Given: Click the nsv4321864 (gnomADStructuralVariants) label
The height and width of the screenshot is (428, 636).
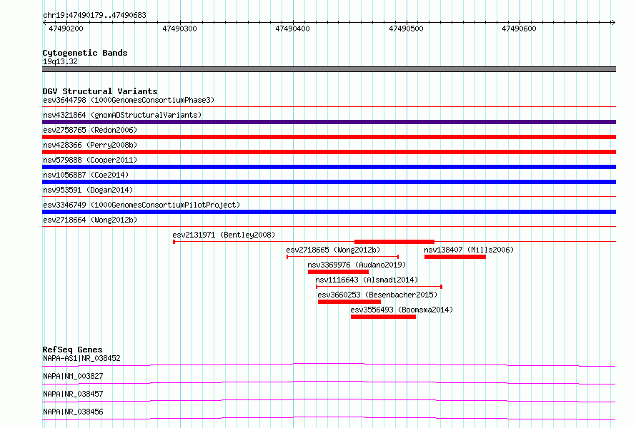Looking at the screenshot, I should pyautogui.click(x=122, y=115).
